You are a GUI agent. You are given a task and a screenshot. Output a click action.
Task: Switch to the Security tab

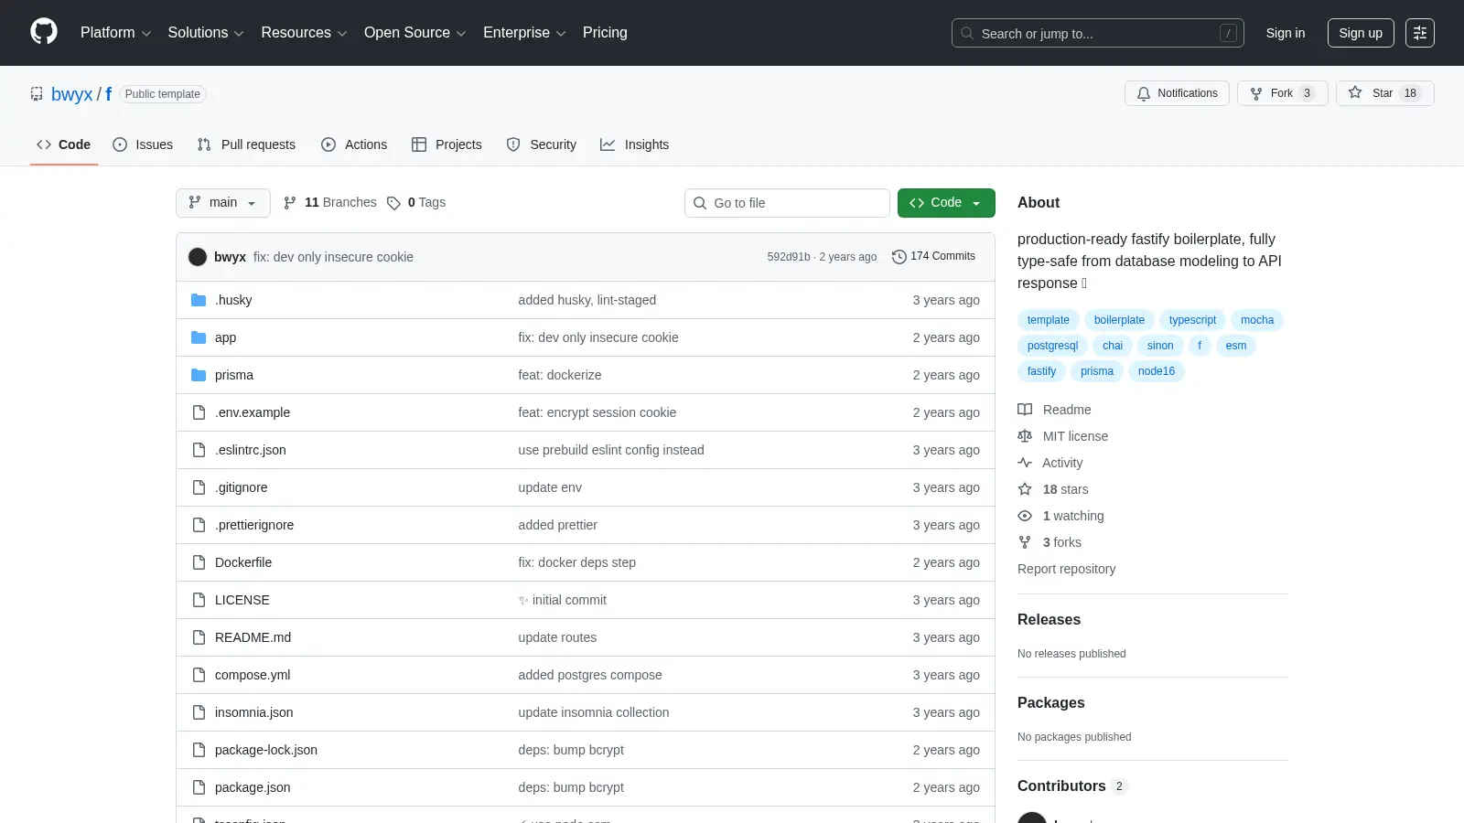tap(542, 144)
